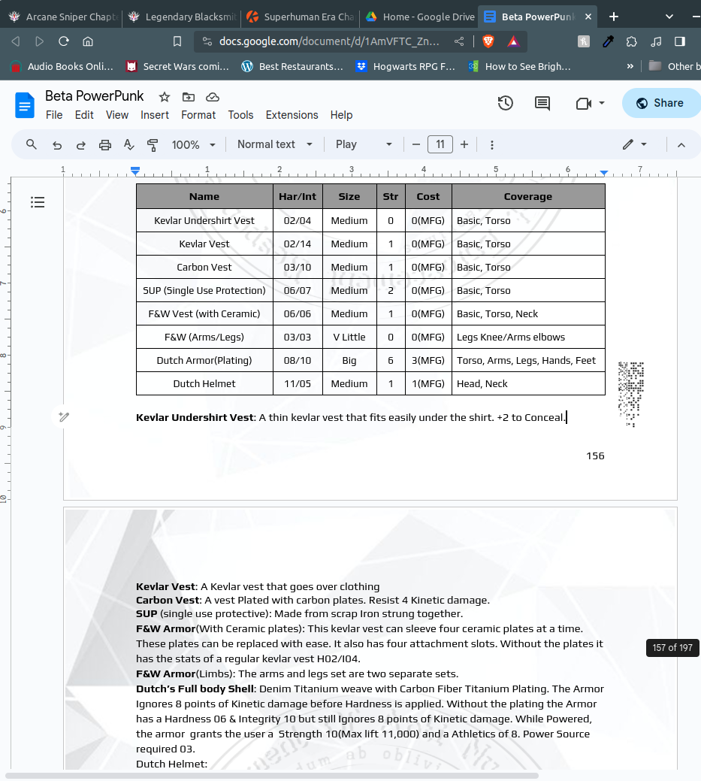Open the Format menu
Image resolution: width=701 pixels, height=781 pixels.
[198, 115]
